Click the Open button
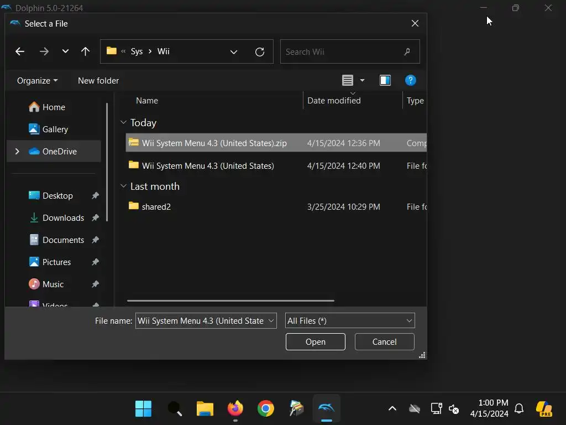566x425 pixels. [x=316, y=342]
